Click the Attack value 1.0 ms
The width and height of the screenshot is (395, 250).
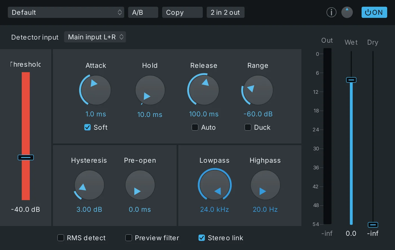(x=96, y=114)
